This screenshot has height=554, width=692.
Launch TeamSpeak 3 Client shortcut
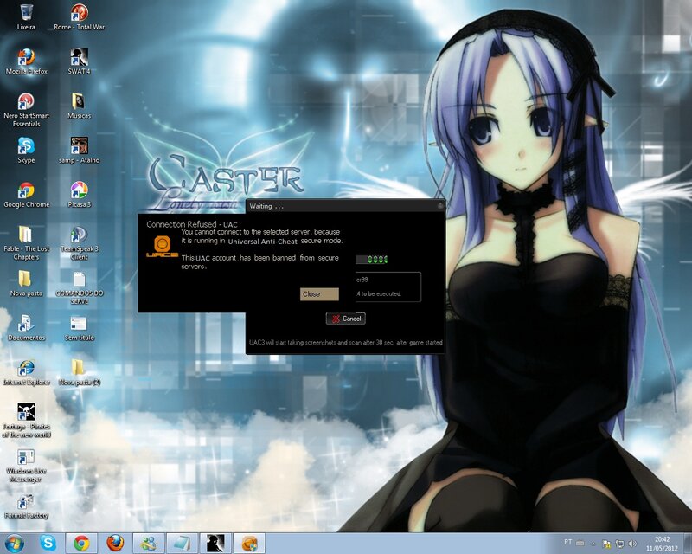pyautogui.click(x=79, y=243)
